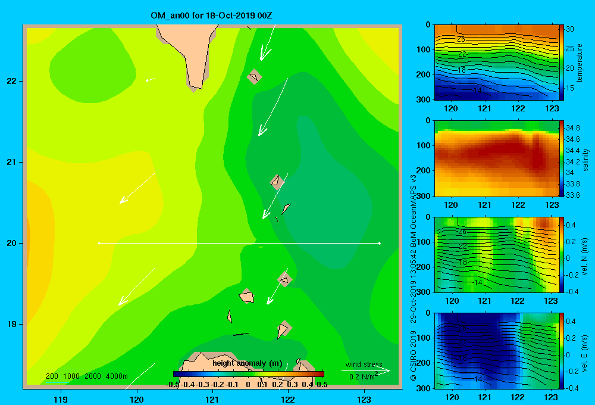
Task: Open the eastward velocity section plot
Action: coord(497,351)
